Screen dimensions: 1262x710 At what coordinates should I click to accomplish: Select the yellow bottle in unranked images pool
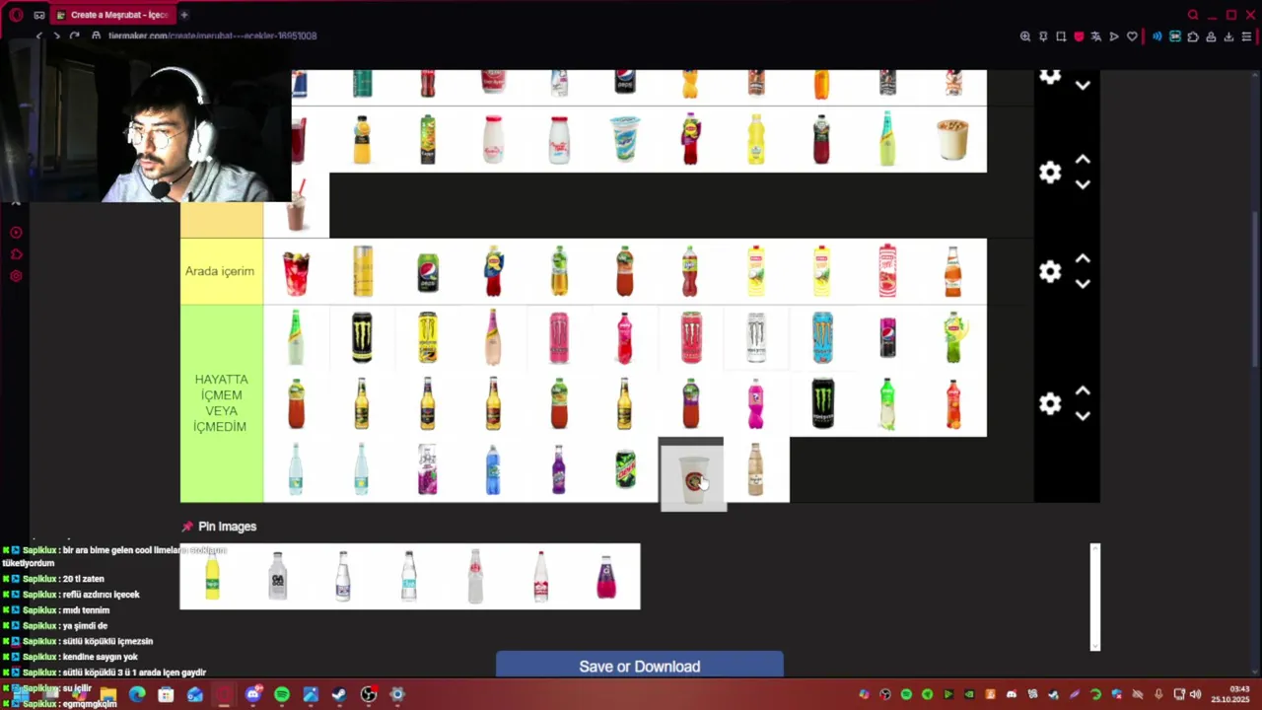point(212,576)
